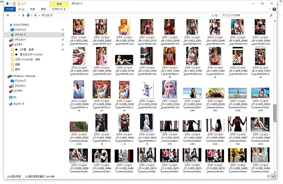Image resolution: width=283 pixels, height=184 pixels.
Task: Open ドキュメント under OneDrive
Action: point(18,86)
